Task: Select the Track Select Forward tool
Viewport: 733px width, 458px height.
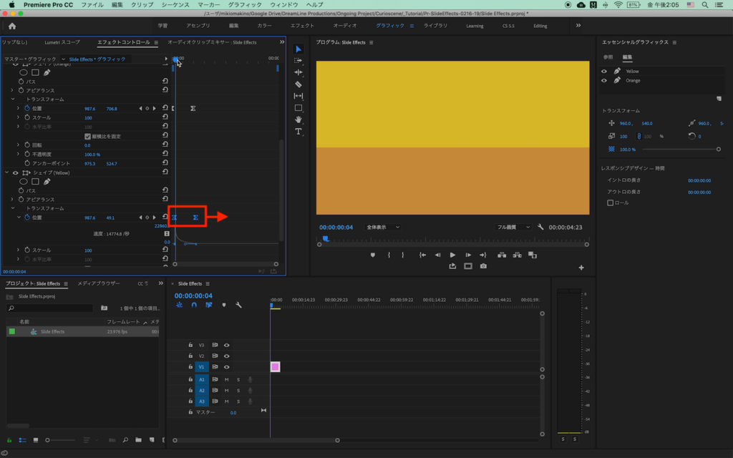Action: pos(298,61)
